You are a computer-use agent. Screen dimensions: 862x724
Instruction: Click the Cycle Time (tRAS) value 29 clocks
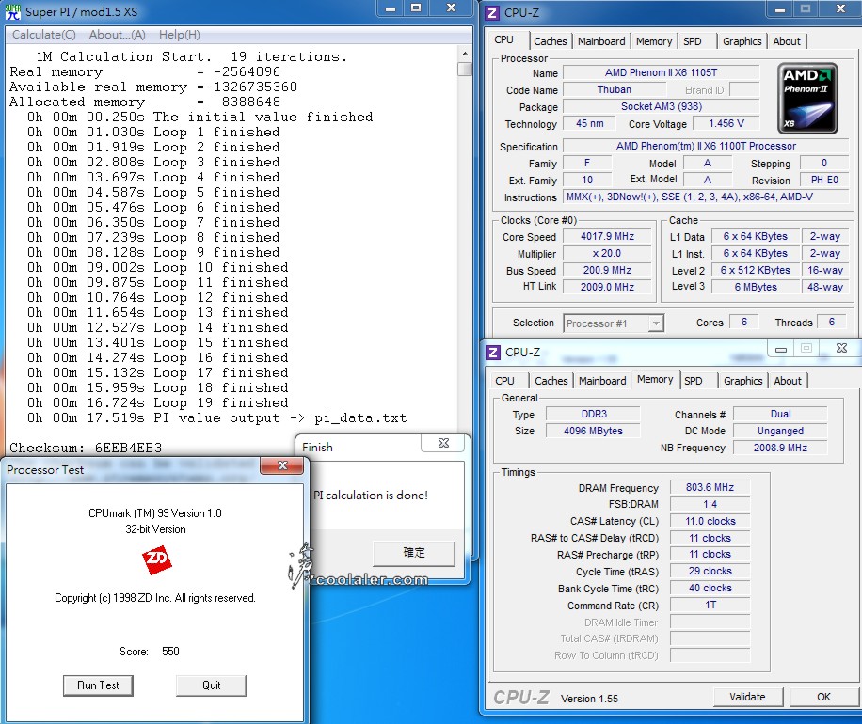pyautogui.click(x=710, y=572)
